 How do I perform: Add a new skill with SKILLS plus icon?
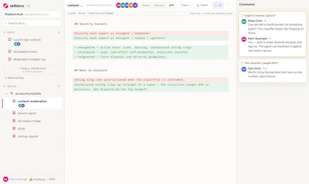click(x=59, y=86)
